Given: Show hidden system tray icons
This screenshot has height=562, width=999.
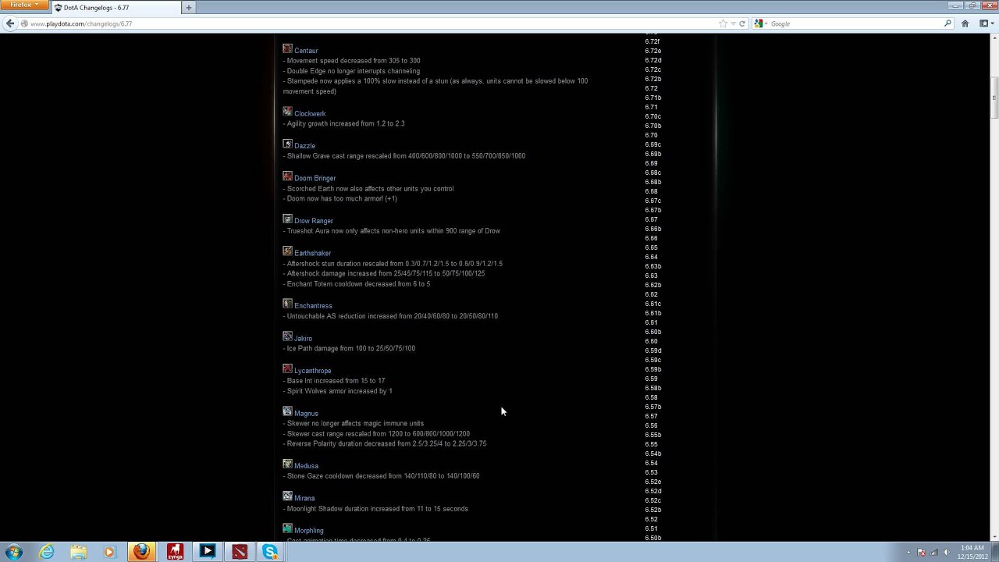Looking at the screenshot, I should (x=908, y=553).
